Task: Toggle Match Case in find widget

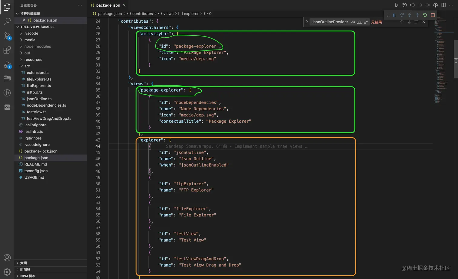Action: pyautogui.click(x=353, y=22)
